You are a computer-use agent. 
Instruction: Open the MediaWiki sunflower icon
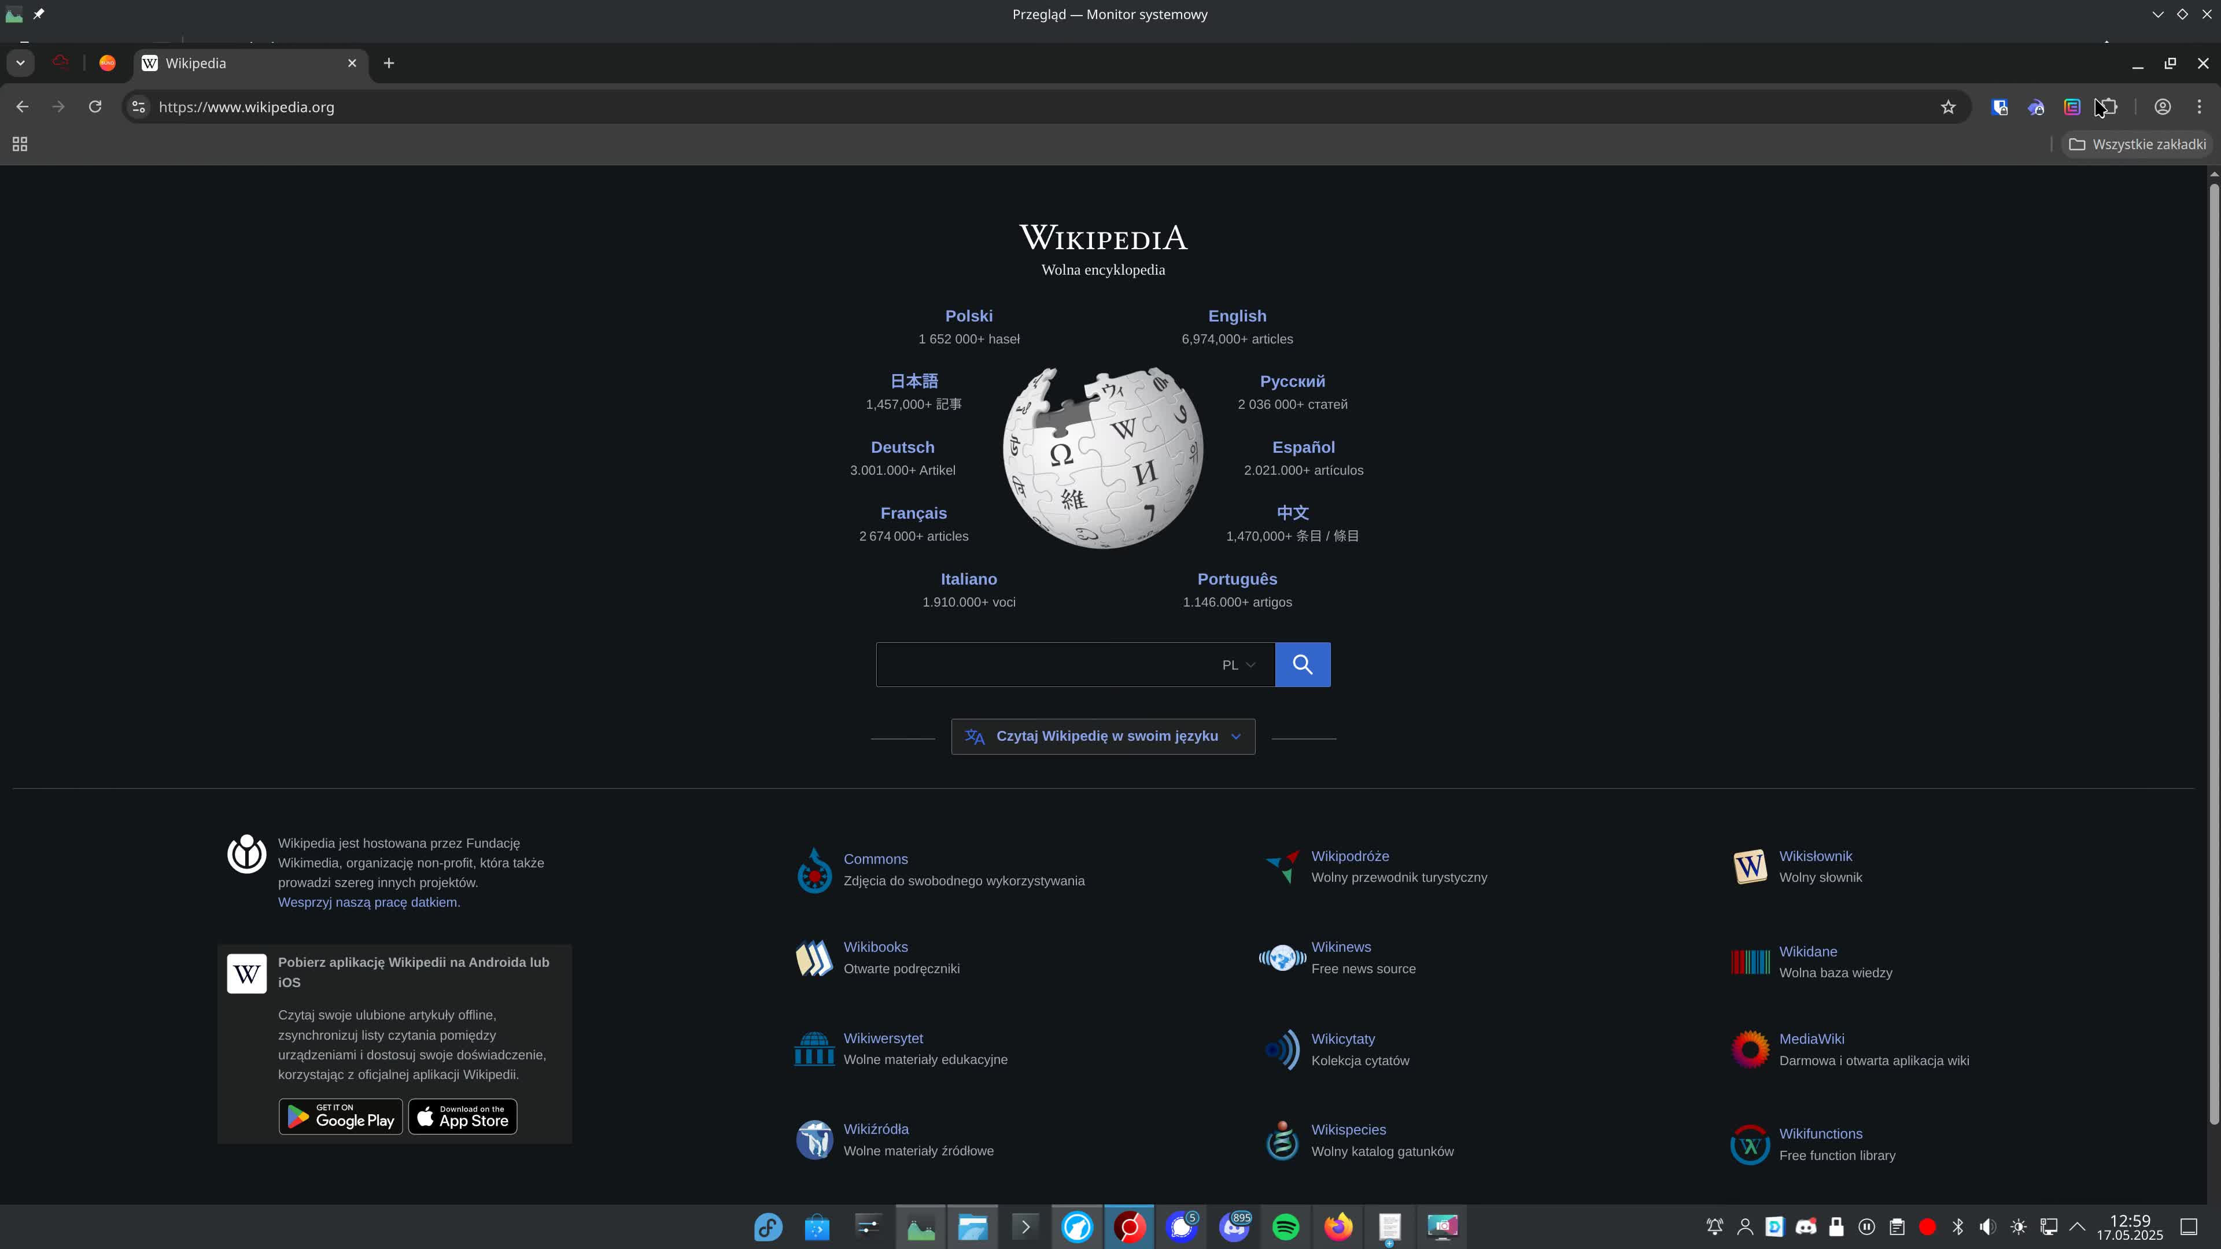(x=1750, y=1050)
